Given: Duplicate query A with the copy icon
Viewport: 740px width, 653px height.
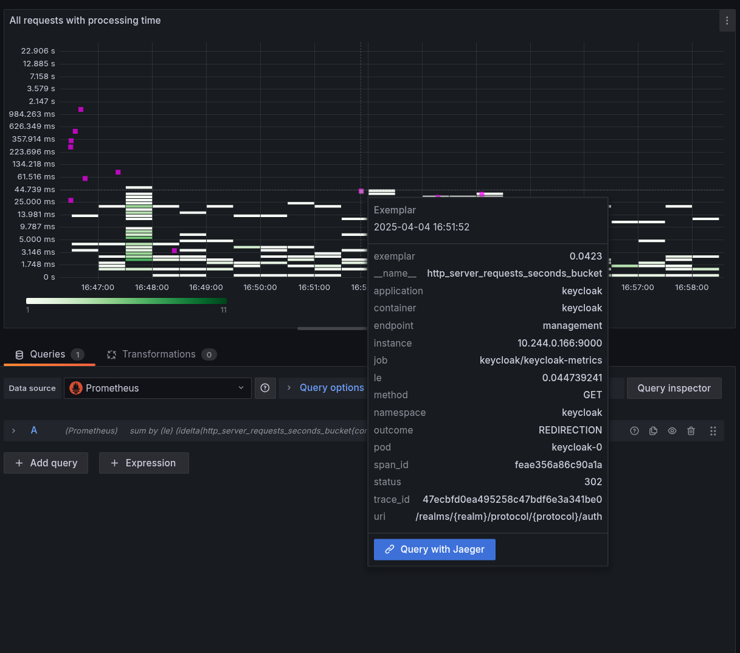Looking at the screenshot, I should [x=653, y=431].
